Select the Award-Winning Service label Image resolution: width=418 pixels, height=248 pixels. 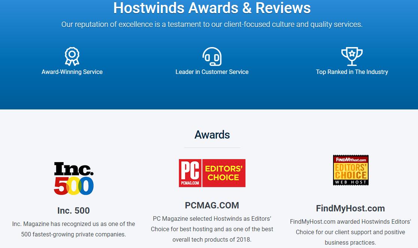(72, 72)
